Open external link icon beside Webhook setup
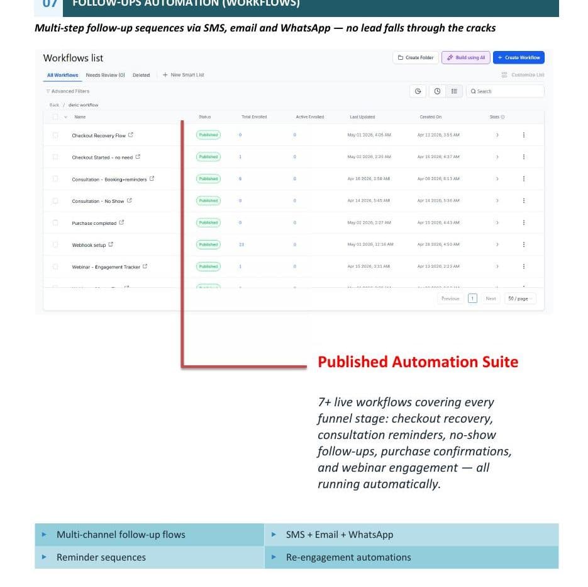The height and width of the screenshot is (587, 588). pyautogui.click(x=111, y=244)
